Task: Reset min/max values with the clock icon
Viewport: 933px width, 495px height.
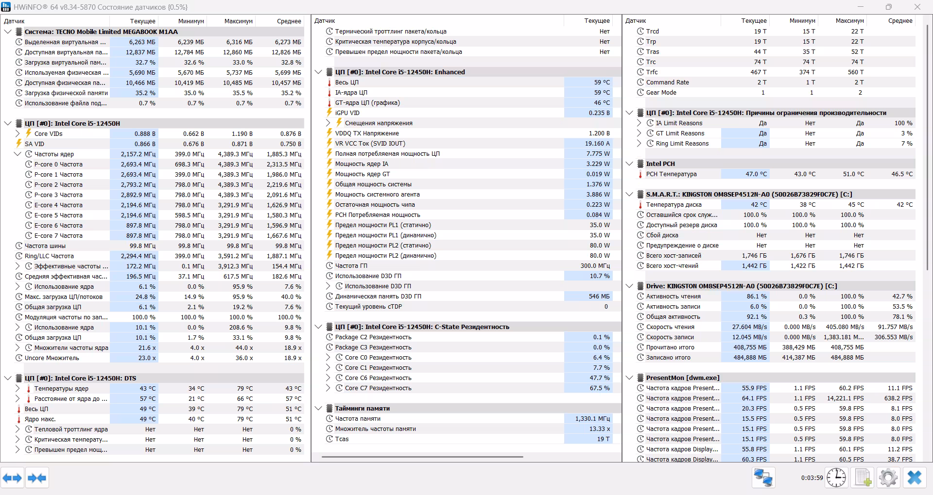Action: click(x=836, y=478)
